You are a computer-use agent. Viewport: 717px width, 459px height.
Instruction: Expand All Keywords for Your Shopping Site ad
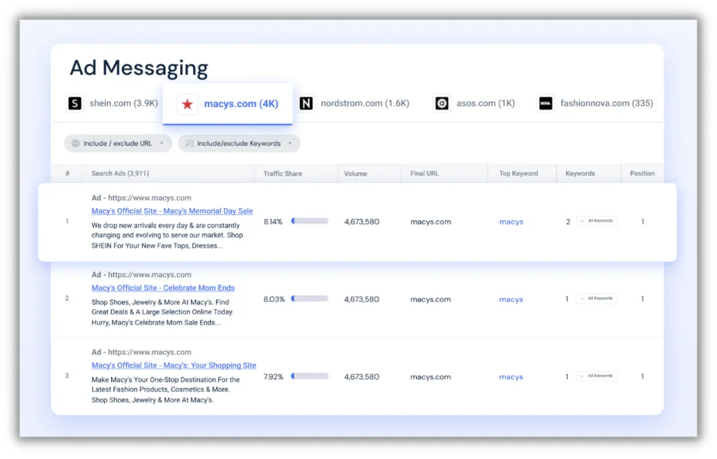597,376
